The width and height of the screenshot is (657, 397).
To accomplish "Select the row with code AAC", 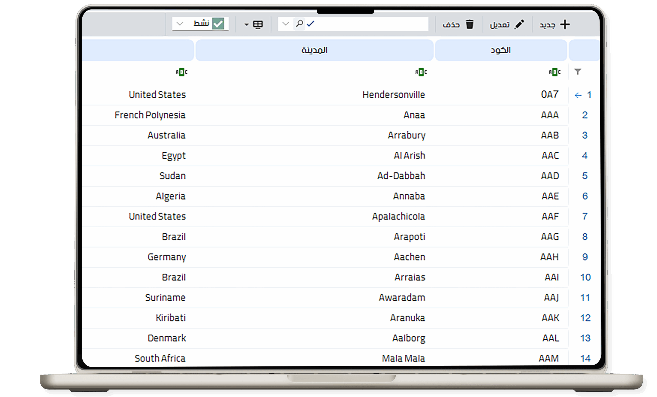I will [550, 156].
